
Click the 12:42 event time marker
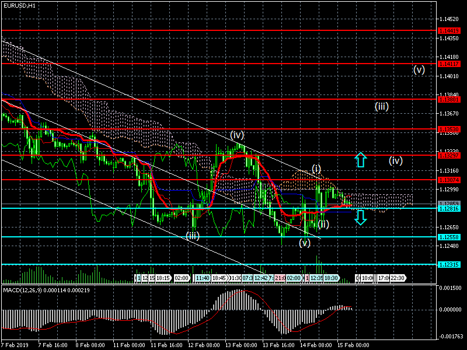[260, 278]
